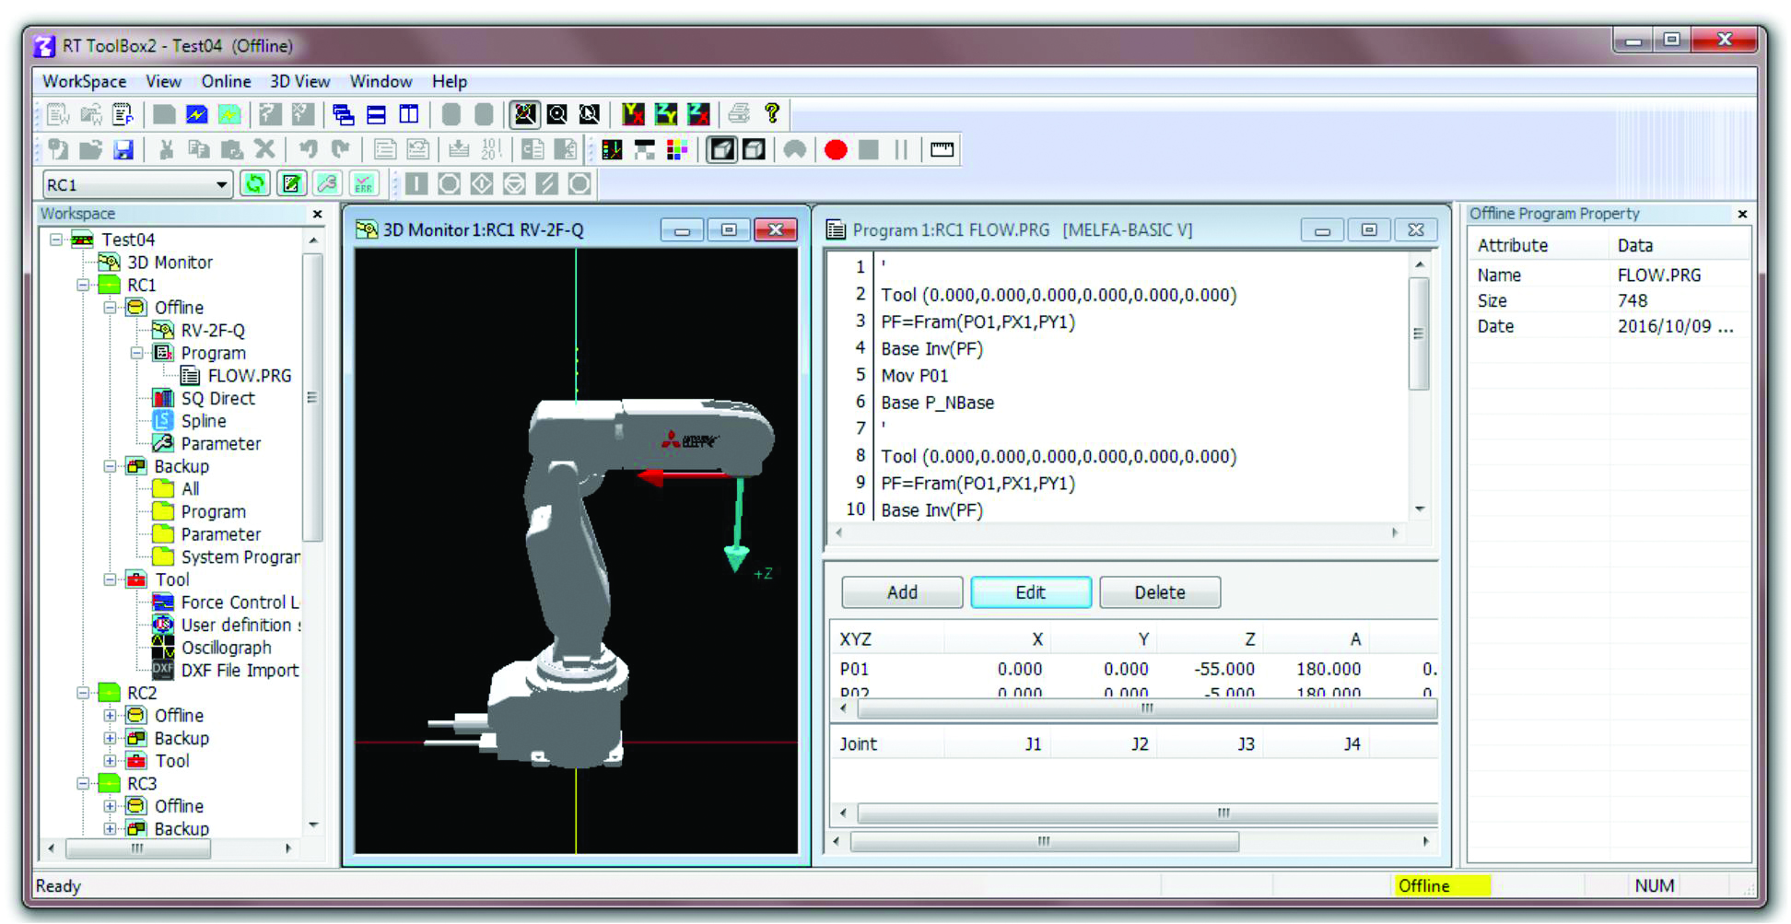
Task: Collapse the Test04 workspace tree node
Action: 57,240
